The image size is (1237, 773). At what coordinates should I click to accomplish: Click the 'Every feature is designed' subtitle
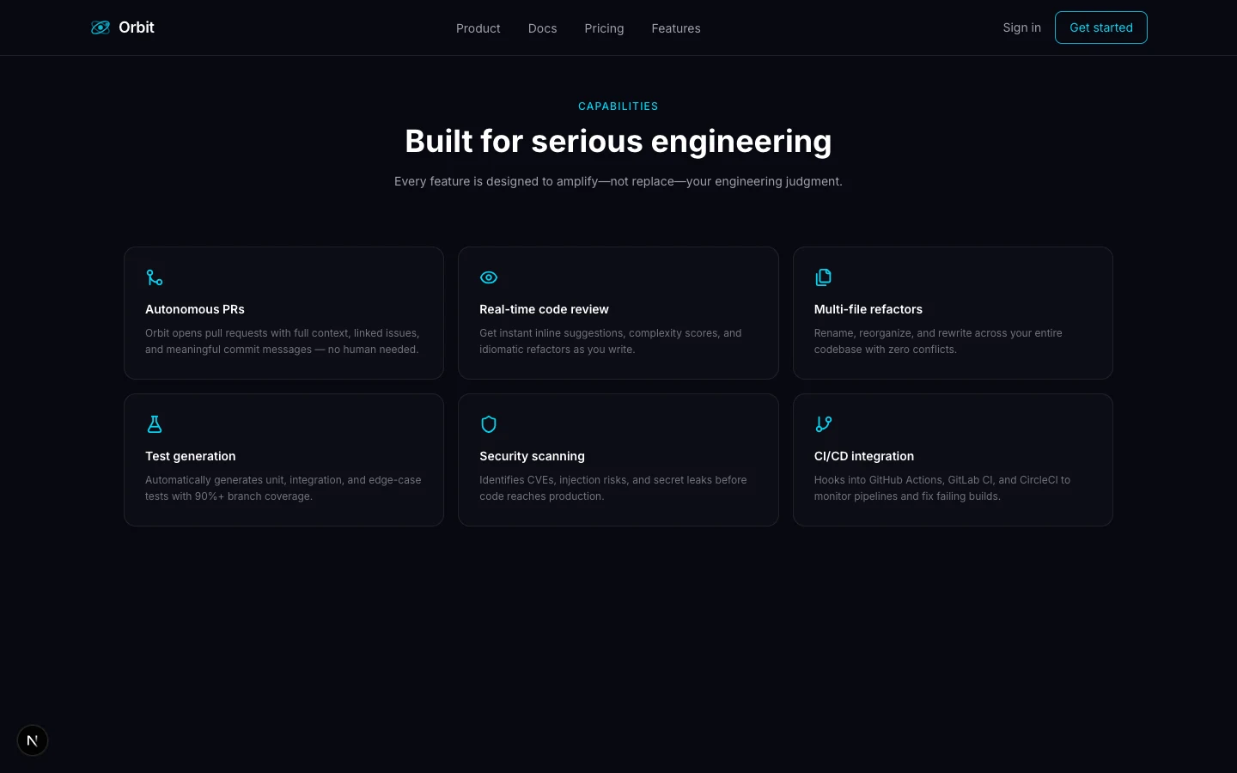point(618,181)
